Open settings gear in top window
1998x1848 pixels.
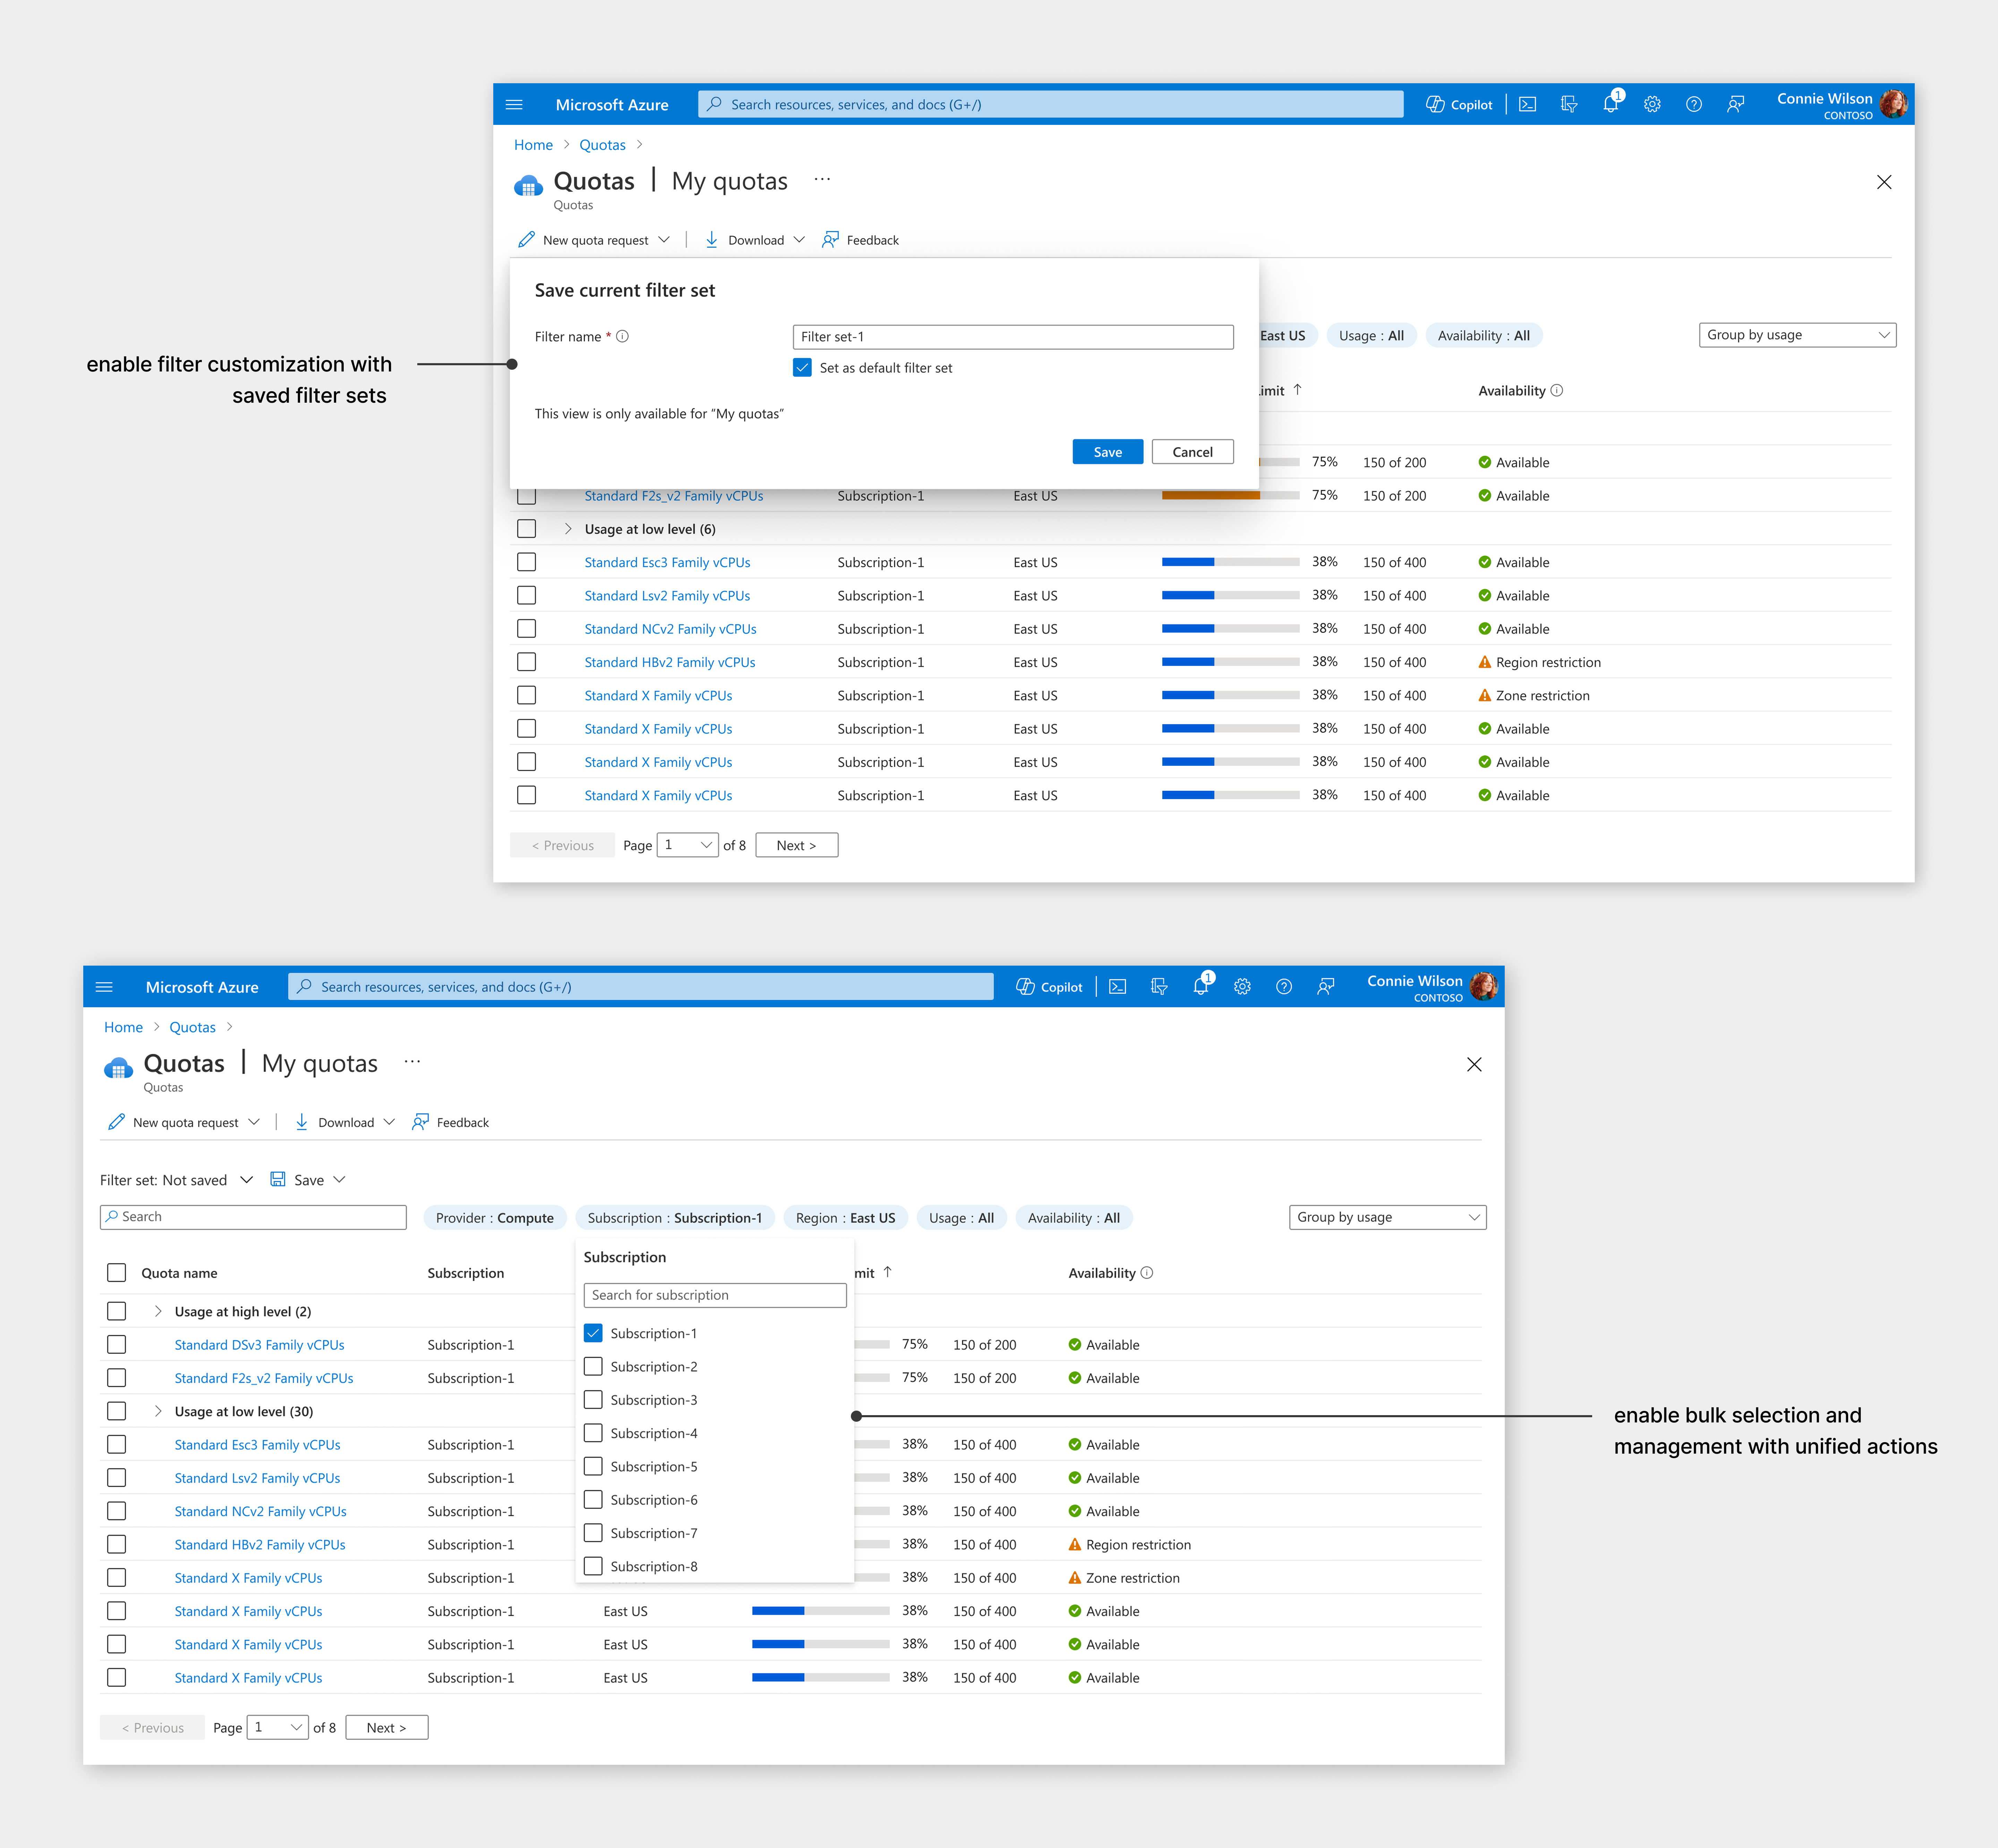pos(1652,104)
